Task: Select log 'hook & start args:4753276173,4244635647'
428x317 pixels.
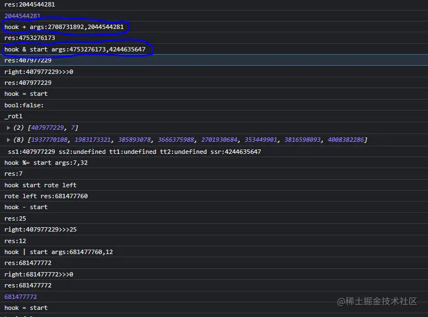Action: click(75, 49)
